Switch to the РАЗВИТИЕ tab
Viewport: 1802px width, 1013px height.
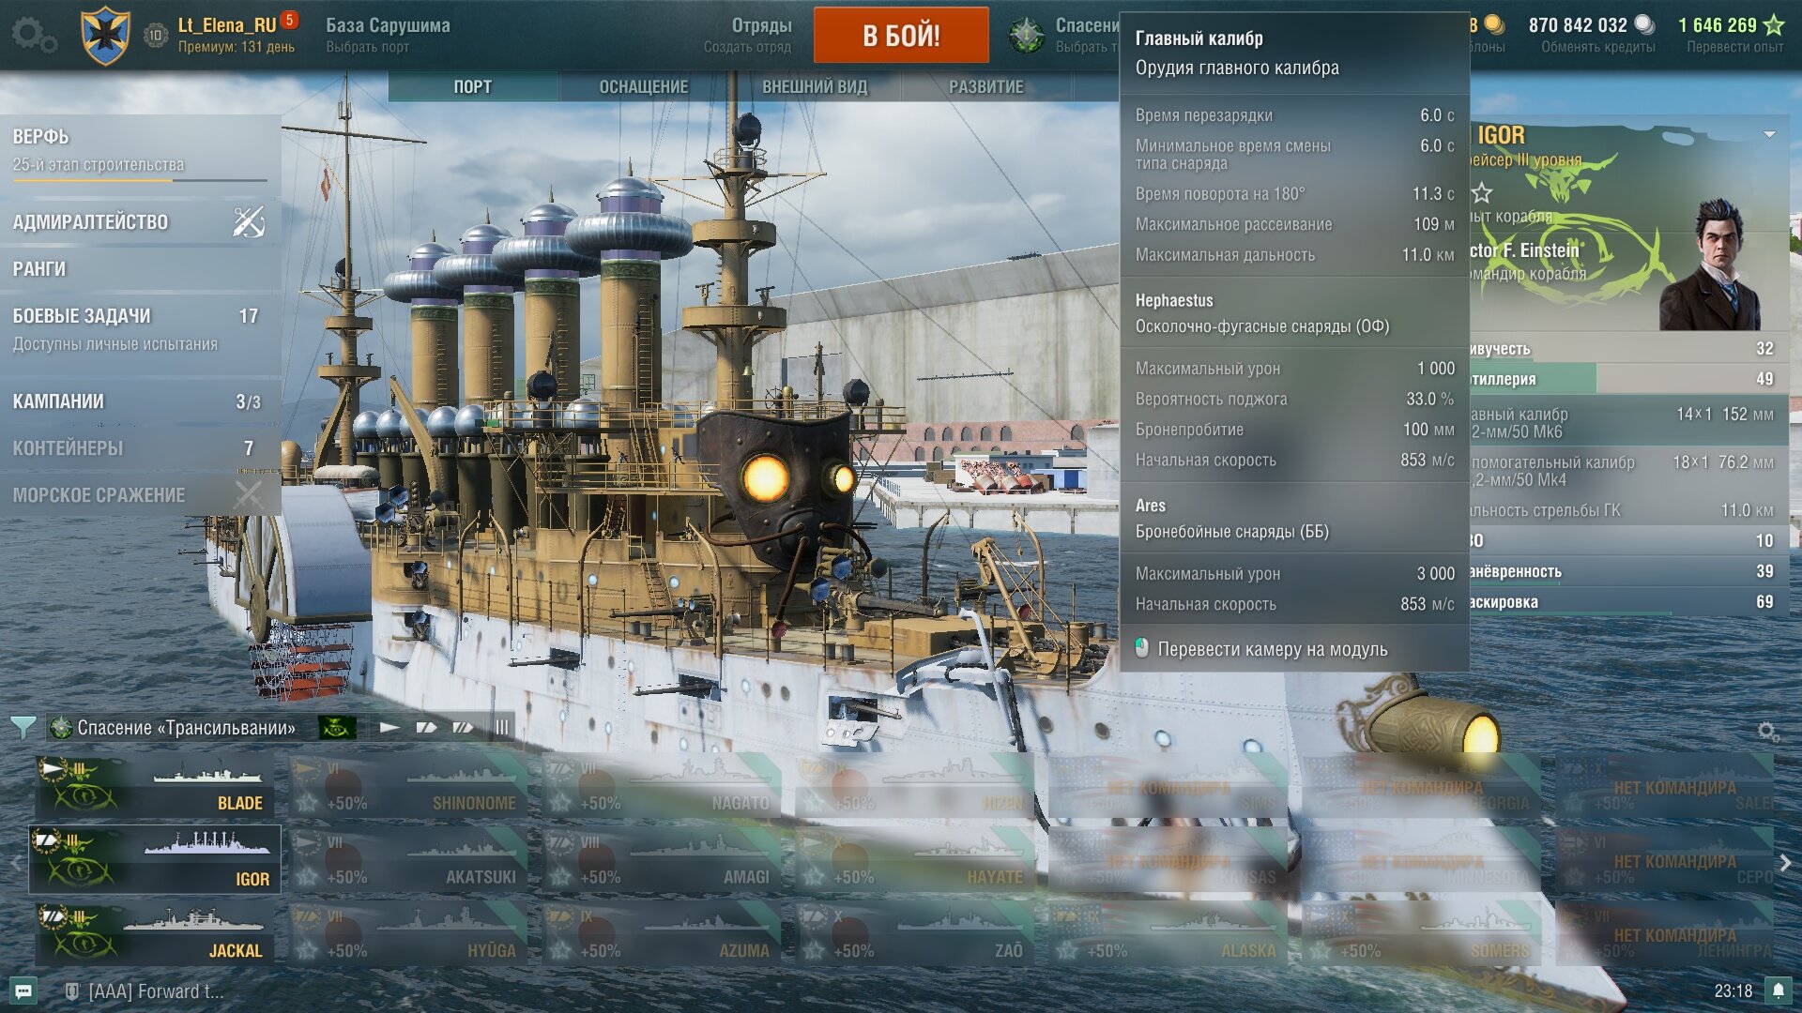[985, 86]
